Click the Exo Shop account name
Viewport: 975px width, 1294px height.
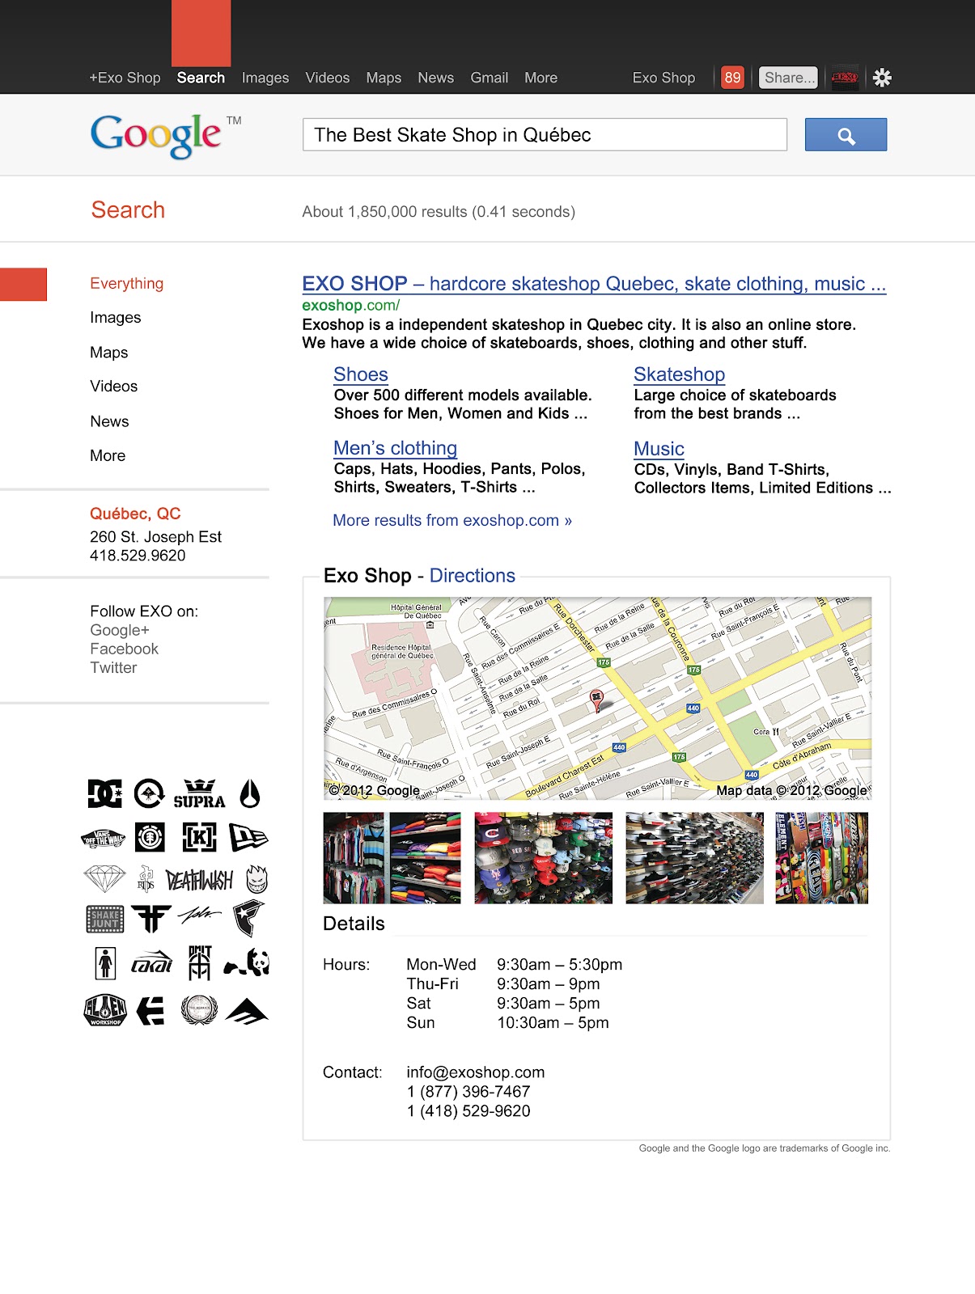click(x=663, y=78)
